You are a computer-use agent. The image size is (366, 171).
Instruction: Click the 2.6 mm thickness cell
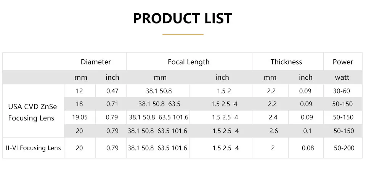click(274, 131)
